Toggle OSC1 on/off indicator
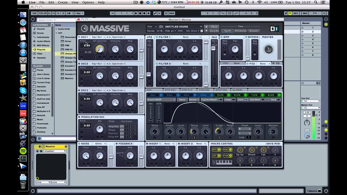Screen dimensions: 347x195 click(x=79, y=37)
